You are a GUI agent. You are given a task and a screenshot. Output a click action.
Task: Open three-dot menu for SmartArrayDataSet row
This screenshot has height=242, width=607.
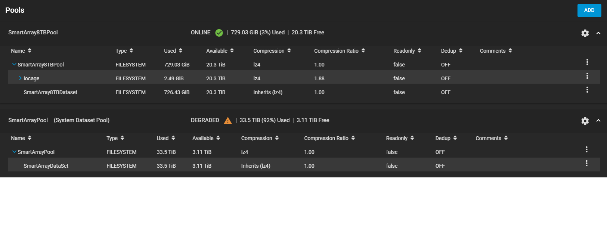coord(586,163)
